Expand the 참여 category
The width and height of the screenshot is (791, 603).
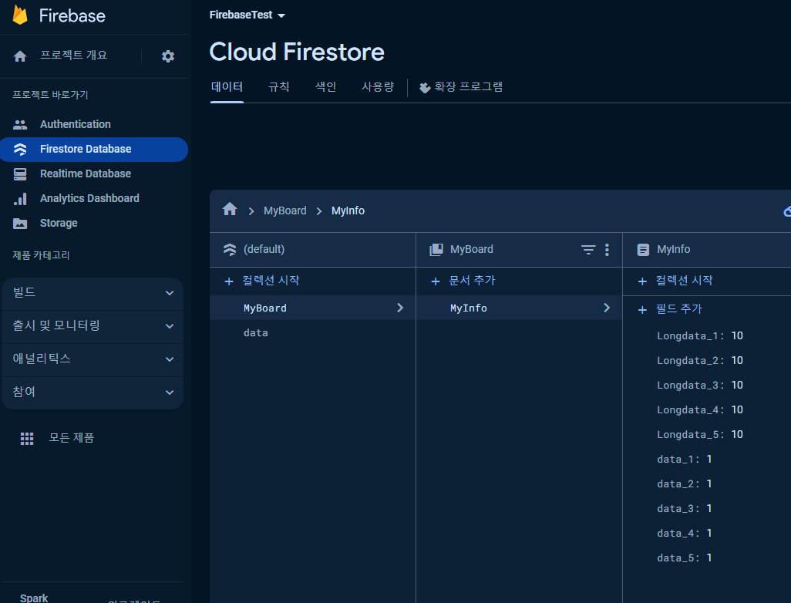click(x=93, y=392)
